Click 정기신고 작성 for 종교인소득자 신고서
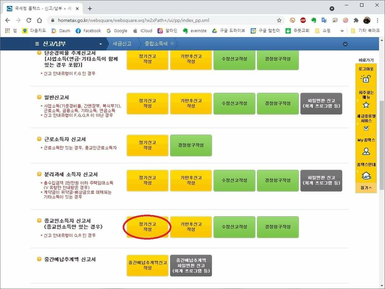Screen dimensions: 385x289 (147, 227)
